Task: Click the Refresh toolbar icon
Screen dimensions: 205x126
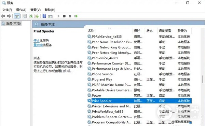Action: [31, 16]
